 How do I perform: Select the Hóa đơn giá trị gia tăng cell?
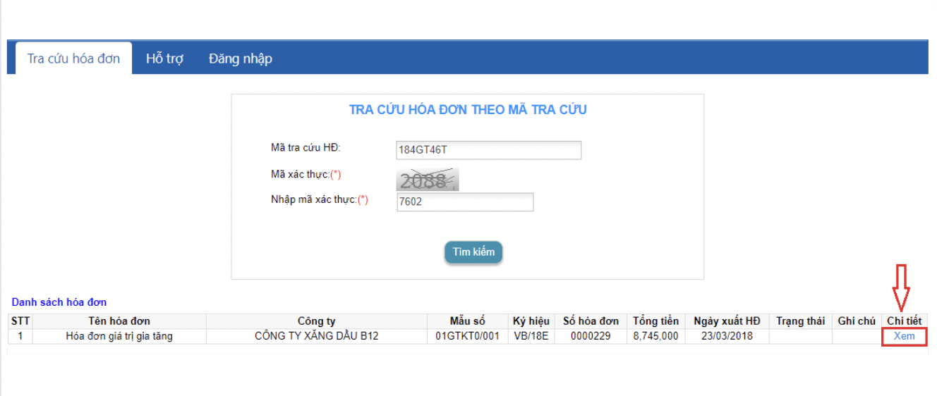[119, 336]
